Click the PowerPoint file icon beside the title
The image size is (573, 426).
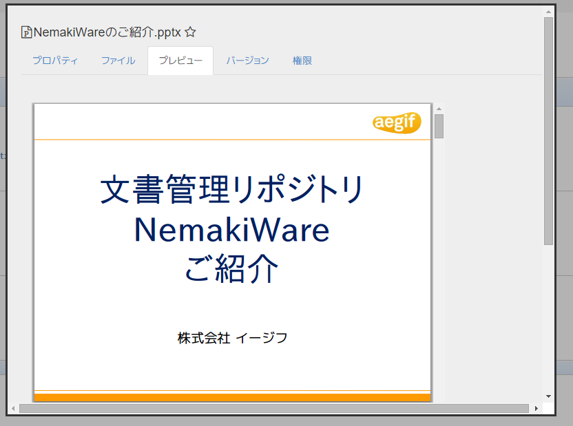pyautogui.click(x=26, y=32)
